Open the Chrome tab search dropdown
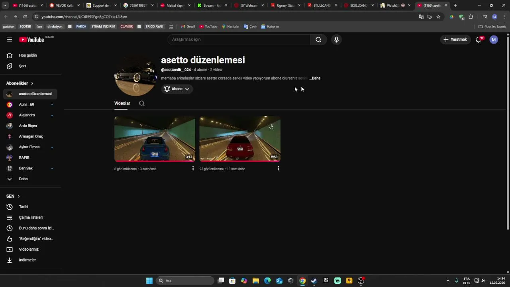 coord(5,6)
